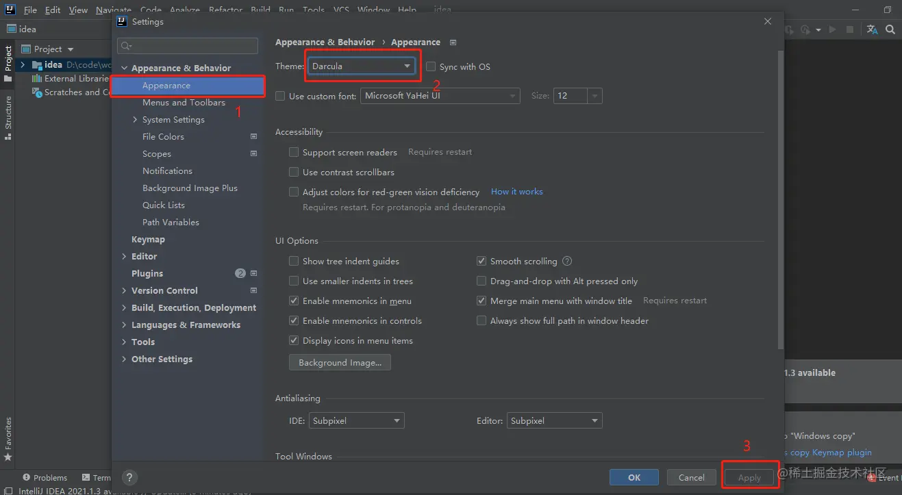
Task: Click the per-project icon next to File Colors
Action: 253,136
